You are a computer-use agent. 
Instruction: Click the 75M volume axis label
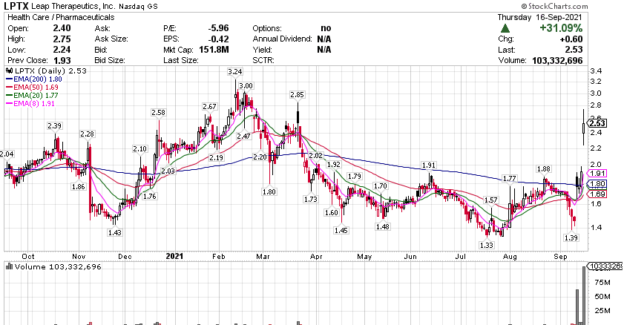pos(602,283)
